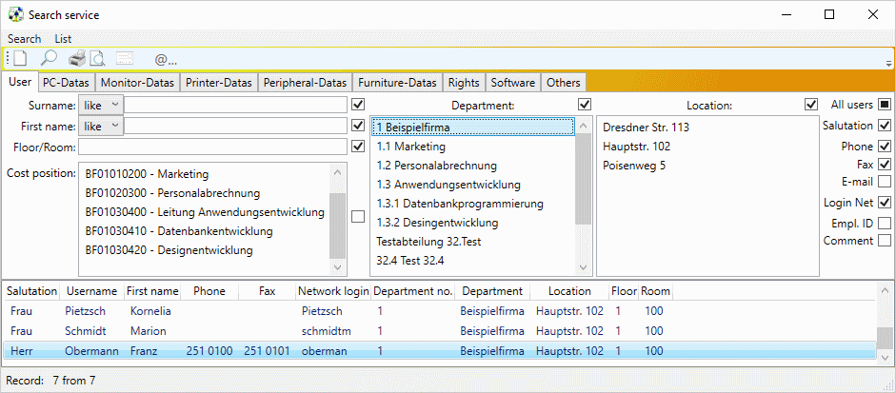The width and height of the screenshot is (896, 393).
Task: Enable the Cost position checkbox
Action: [358, 217]
